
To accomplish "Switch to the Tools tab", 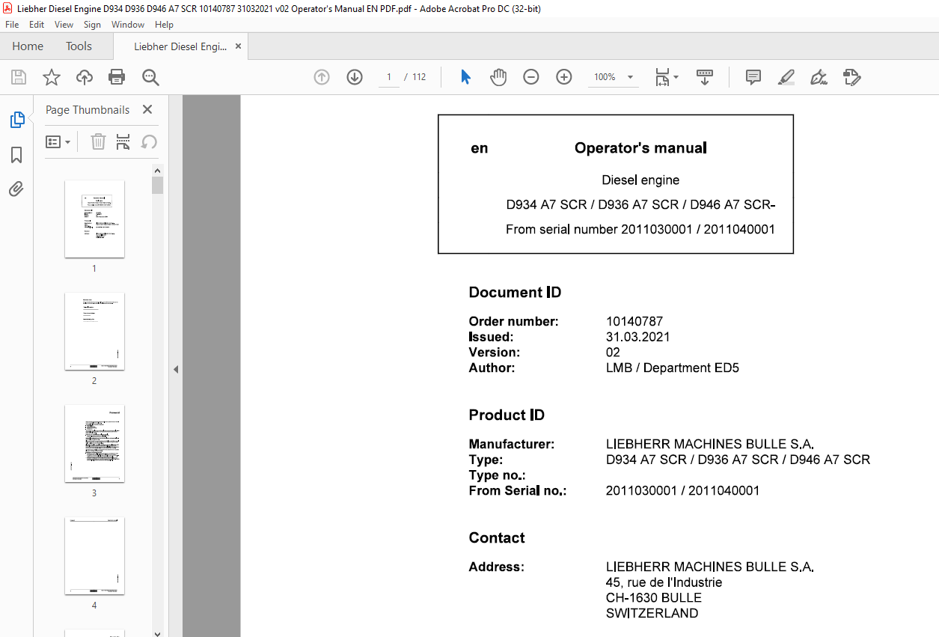I will 79,46.
